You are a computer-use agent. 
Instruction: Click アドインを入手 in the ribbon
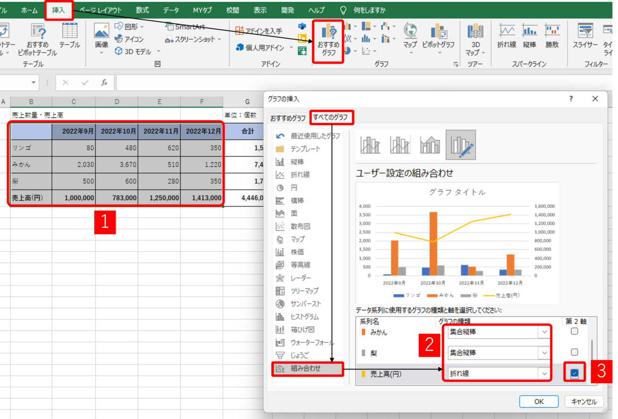pos(259,31)
